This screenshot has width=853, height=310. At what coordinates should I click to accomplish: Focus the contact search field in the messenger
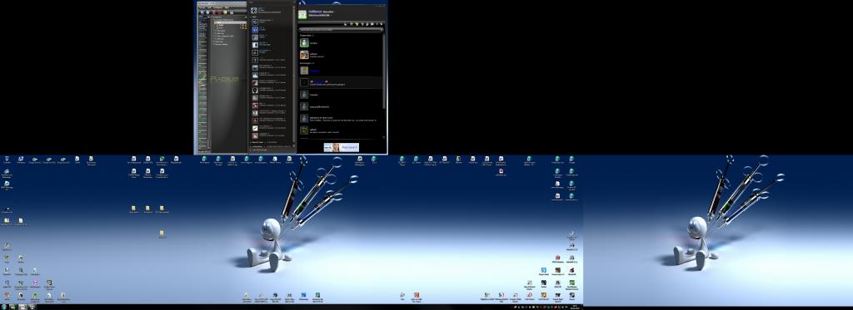pyautogui.click(x=341, y=29)
